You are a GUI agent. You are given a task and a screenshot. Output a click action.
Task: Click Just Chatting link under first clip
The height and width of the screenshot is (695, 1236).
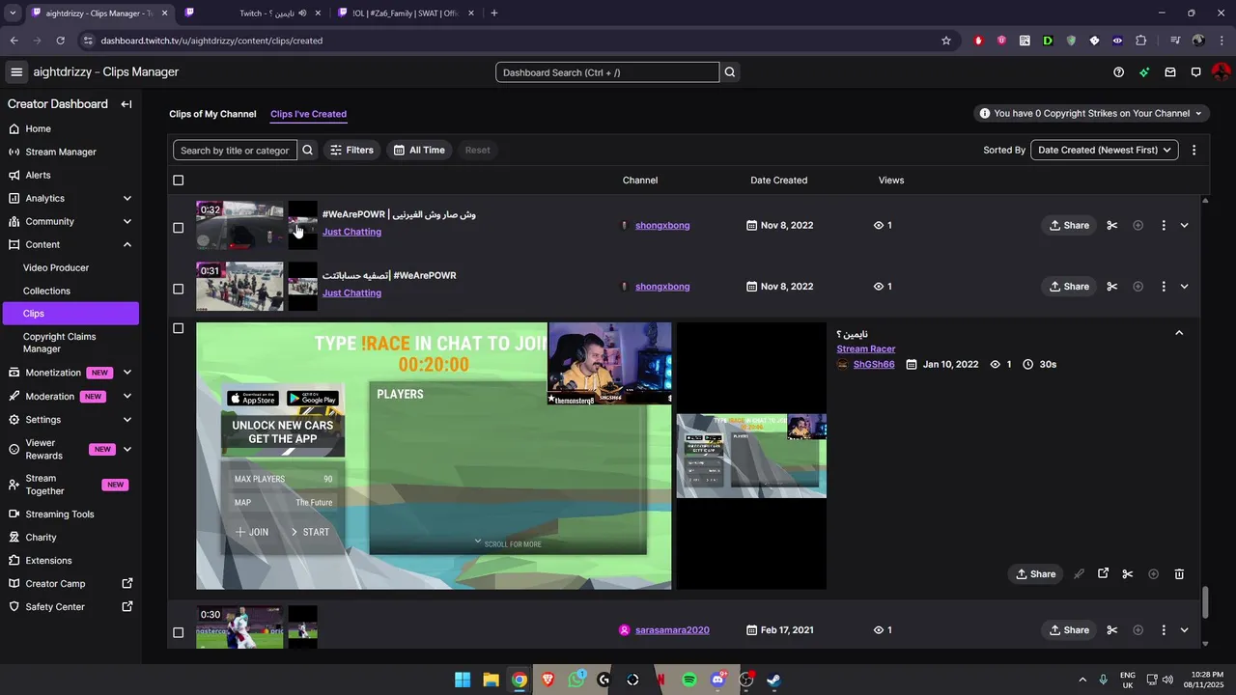point(351,232)
